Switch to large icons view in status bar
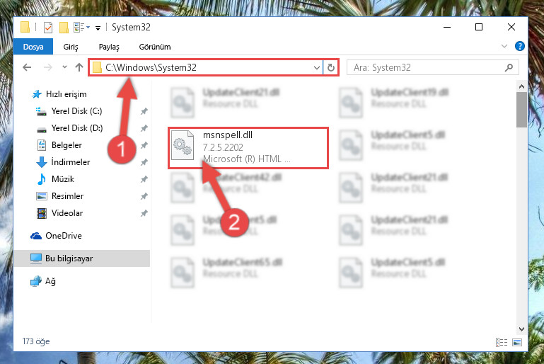544x364 pixels. tap(517, 343)
